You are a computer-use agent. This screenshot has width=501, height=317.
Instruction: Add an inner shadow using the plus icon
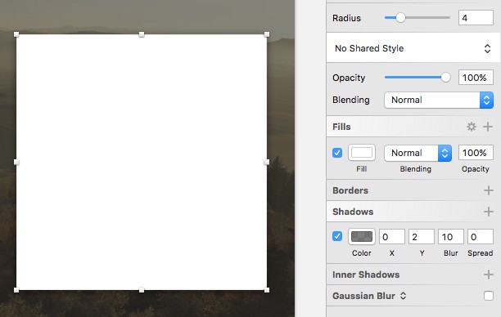[x=488, y=275]
